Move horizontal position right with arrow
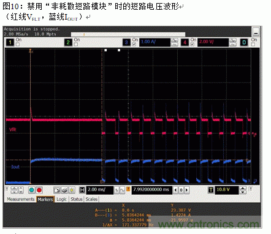Image resolution: width=271 pixels, height=234 pixels. tap(186, 190)
